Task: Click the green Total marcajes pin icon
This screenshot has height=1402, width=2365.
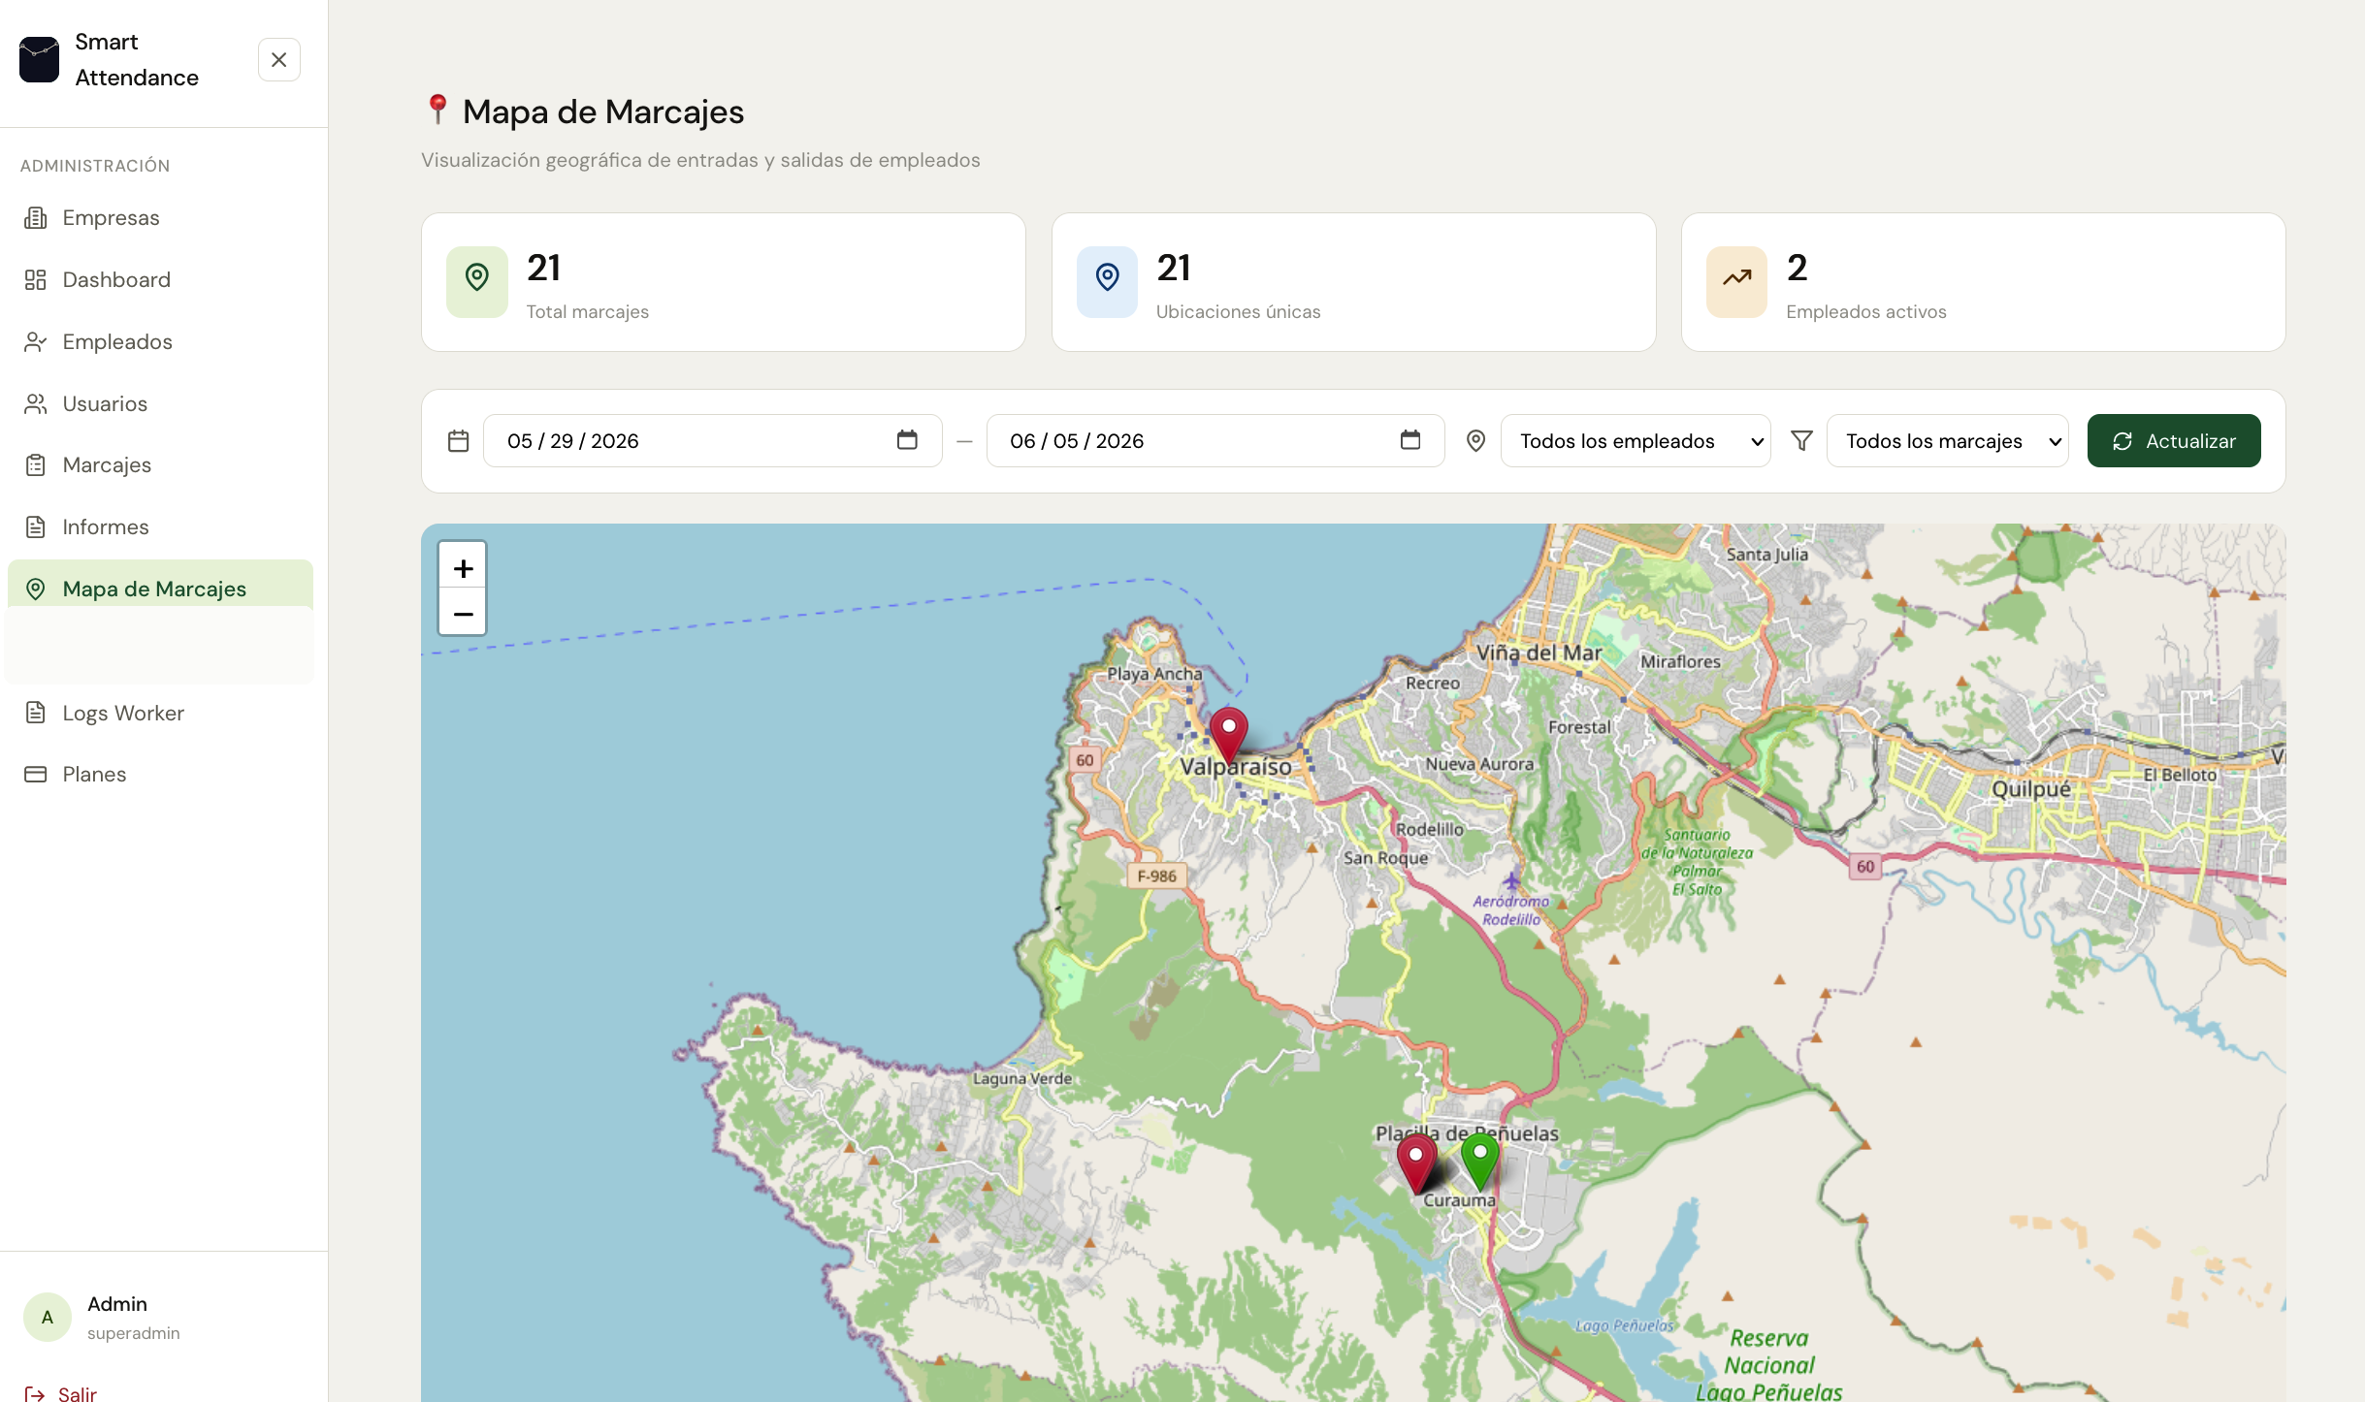Action: 477,282
